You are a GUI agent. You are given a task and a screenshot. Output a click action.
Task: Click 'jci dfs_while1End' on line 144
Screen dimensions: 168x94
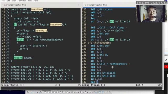tap(103, 73)
